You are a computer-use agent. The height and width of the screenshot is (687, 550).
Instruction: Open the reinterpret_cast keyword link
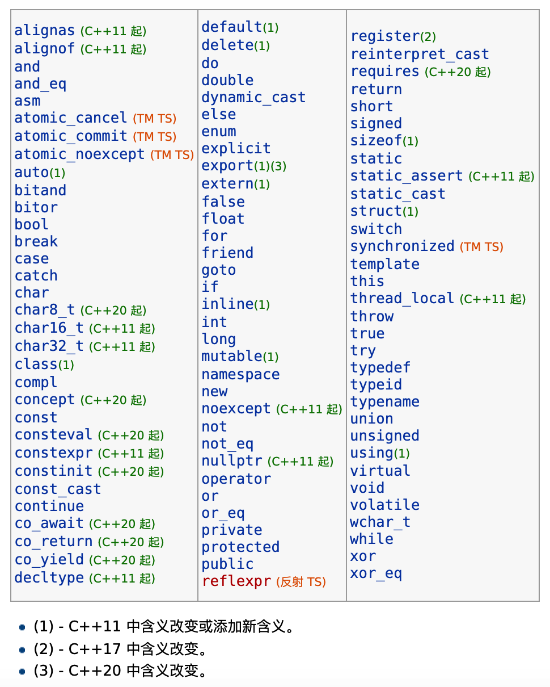[x=420, y=55]
